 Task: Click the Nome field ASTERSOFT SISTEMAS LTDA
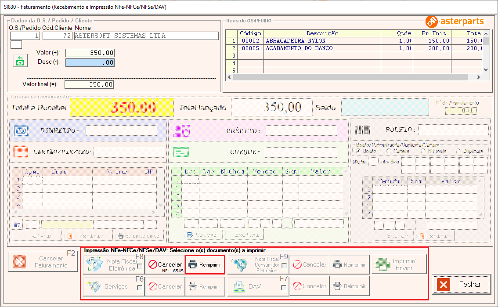pos(146,36)
